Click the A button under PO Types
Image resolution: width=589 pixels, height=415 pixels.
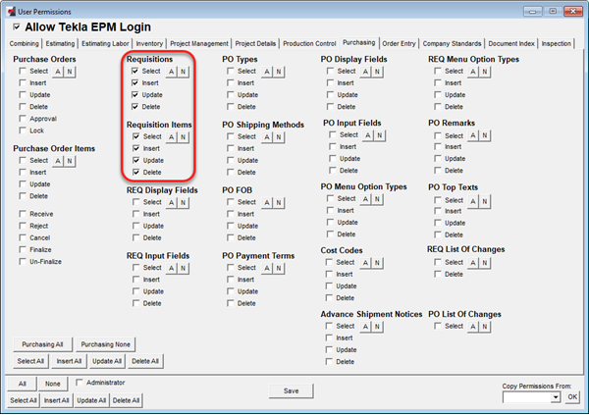(267, 72)
